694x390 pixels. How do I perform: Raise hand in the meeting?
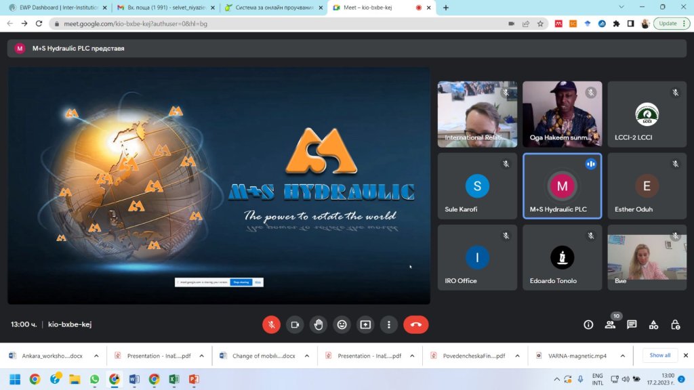click(319, 324)
